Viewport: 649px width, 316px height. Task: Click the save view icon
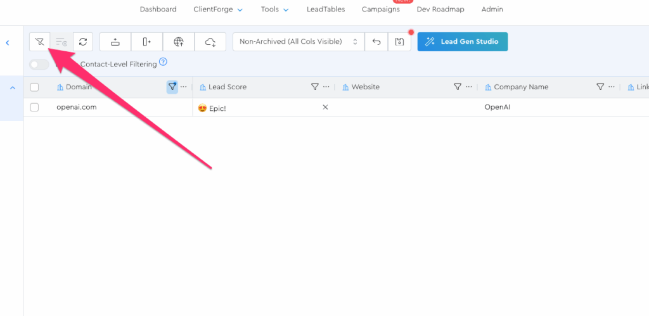click(399, 42)
